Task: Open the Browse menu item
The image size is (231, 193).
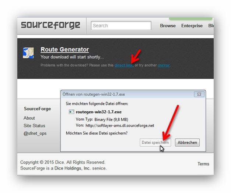Action: (168, 26)
